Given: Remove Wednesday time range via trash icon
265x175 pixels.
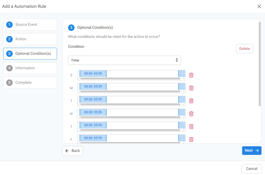Looking at the screenshot, I should pos(191,114).
